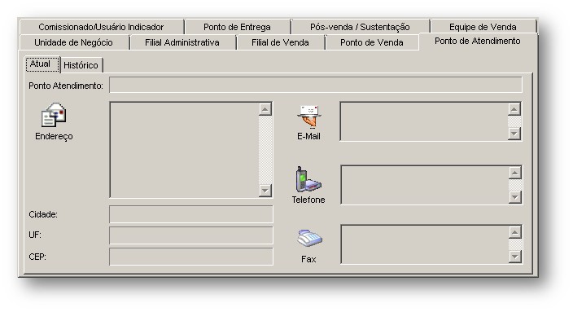Screen dimensions: 573x312
Task: Click Endereço box scroll up arrow
Action: [x=265, y=109]
